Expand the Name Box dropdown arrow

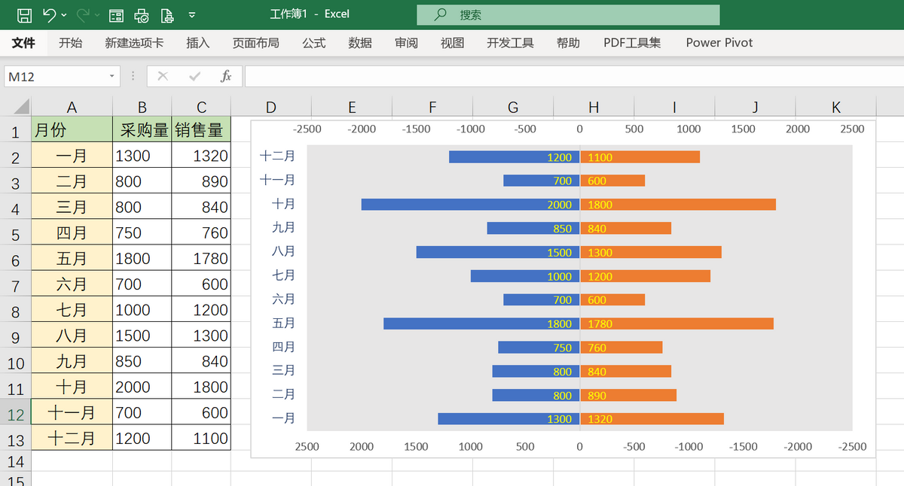point(112,76)
